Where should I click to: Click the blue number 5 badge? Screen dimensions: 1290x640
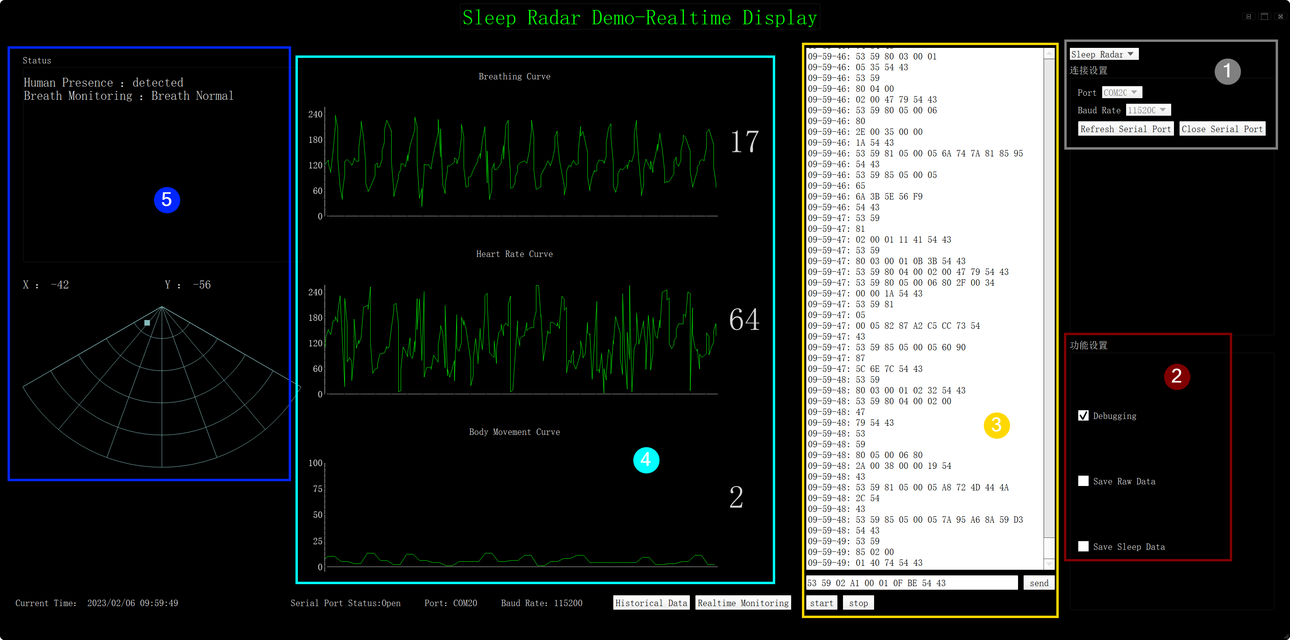point(167,200)
